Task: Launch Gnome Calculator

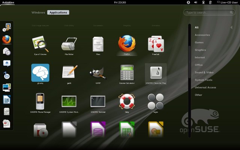Action: [x=127, y=74]
